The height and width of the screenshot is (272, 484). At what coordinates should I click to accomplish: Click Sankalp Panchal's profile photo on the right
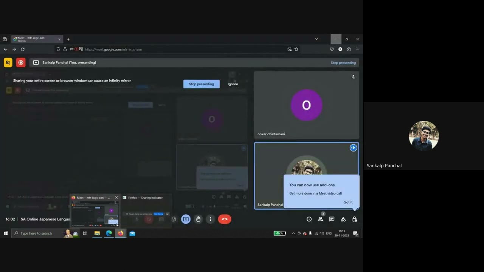(x=423, y=136)
